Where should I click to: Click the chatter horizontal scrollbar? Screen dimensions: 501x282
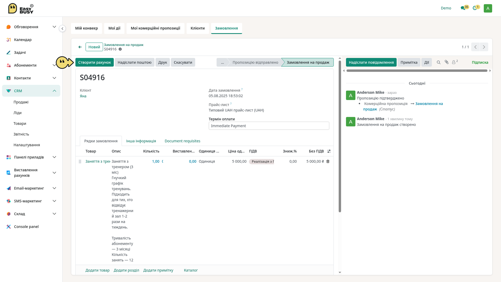tap(417, 71)
